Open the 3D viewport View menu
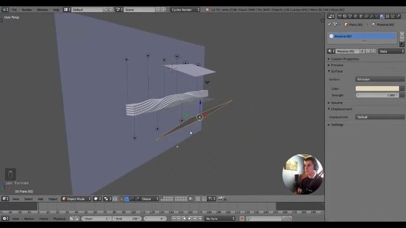406x228 pixels. pos(16,199)
